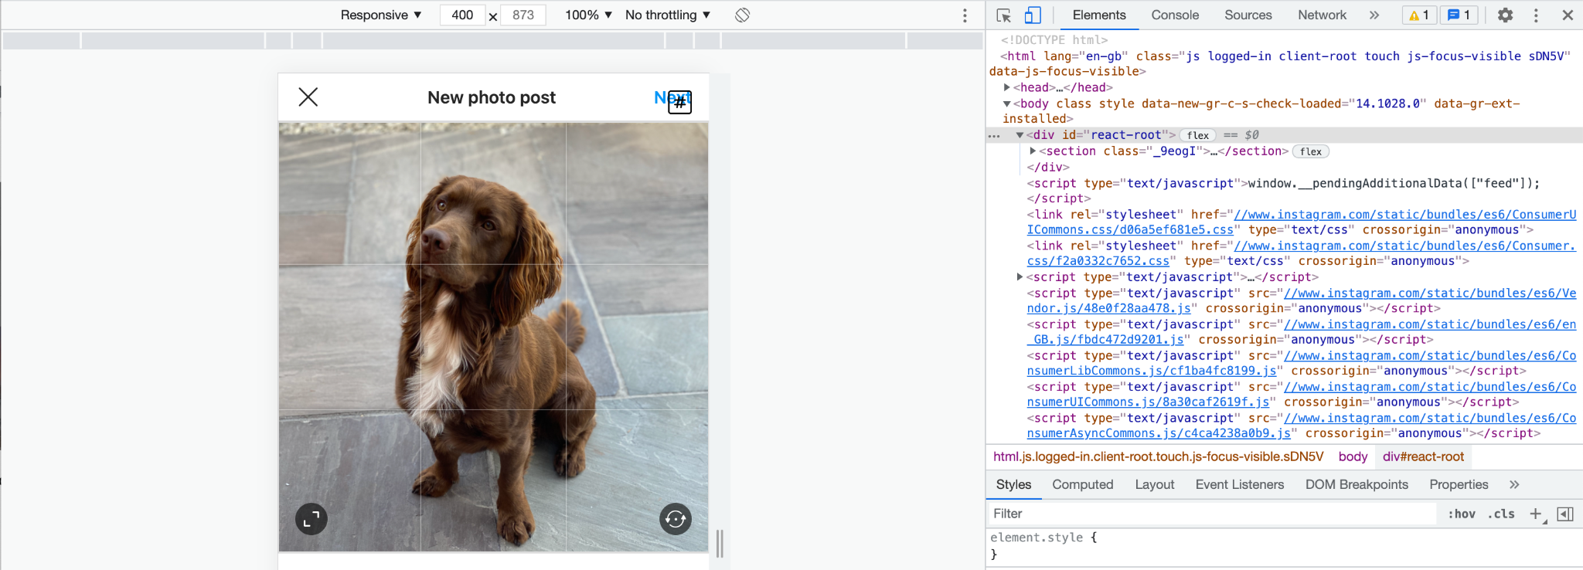Select body breadcrumb in DOM path
The width and height of the screenshot is (1583, 570).
1353,456
